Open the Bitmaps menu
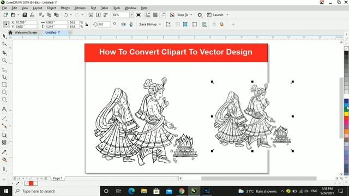 (80, 8)
